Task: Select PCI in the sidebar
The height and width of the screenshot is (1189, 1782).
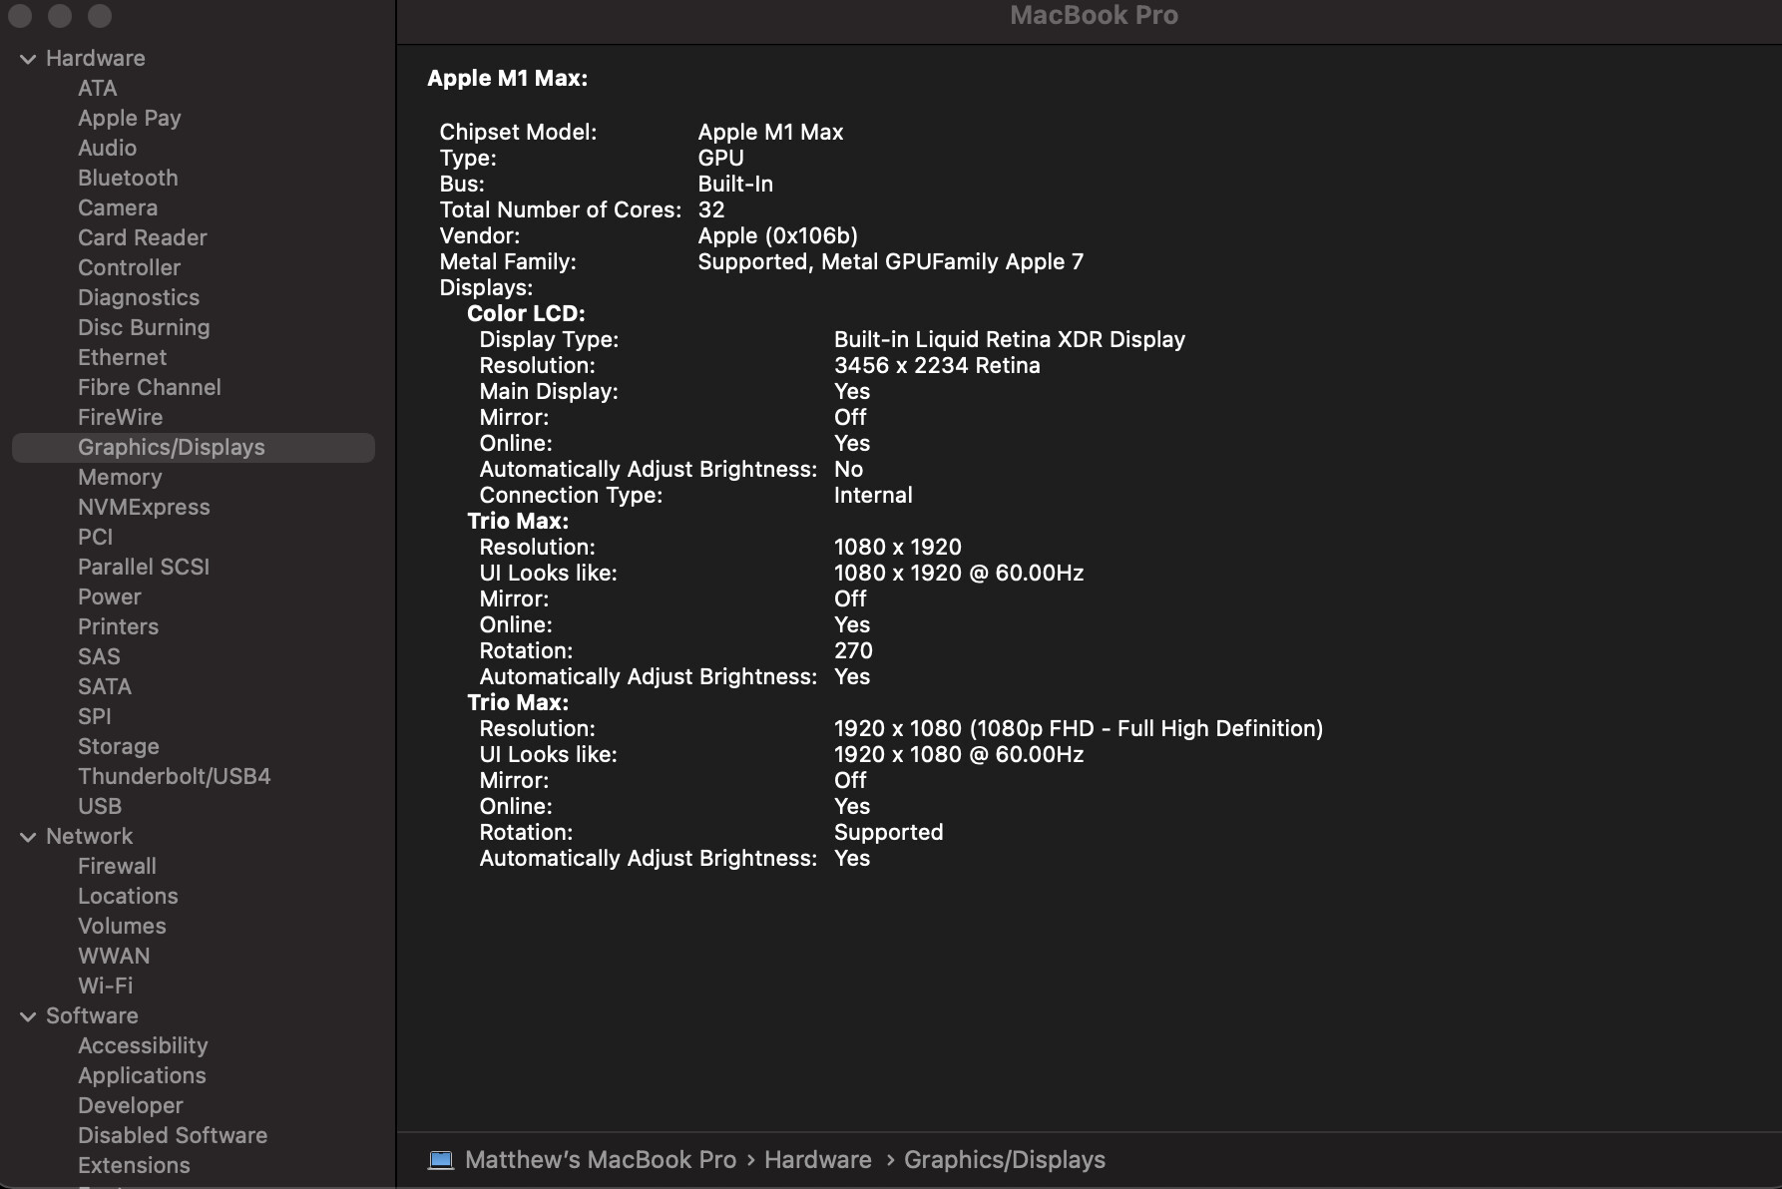Action: coord(96,538)
